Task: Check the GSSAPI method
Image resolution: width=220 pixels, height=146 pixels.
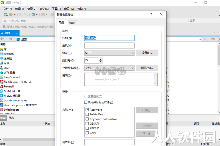Action: (x=87, y=124)
